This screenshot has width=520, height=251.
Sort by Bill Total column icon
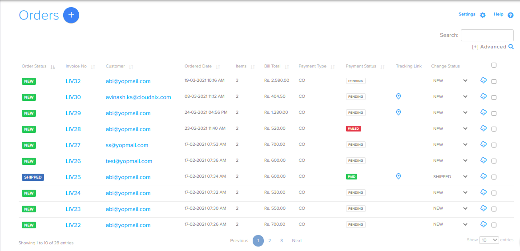(x=287, y=67)
